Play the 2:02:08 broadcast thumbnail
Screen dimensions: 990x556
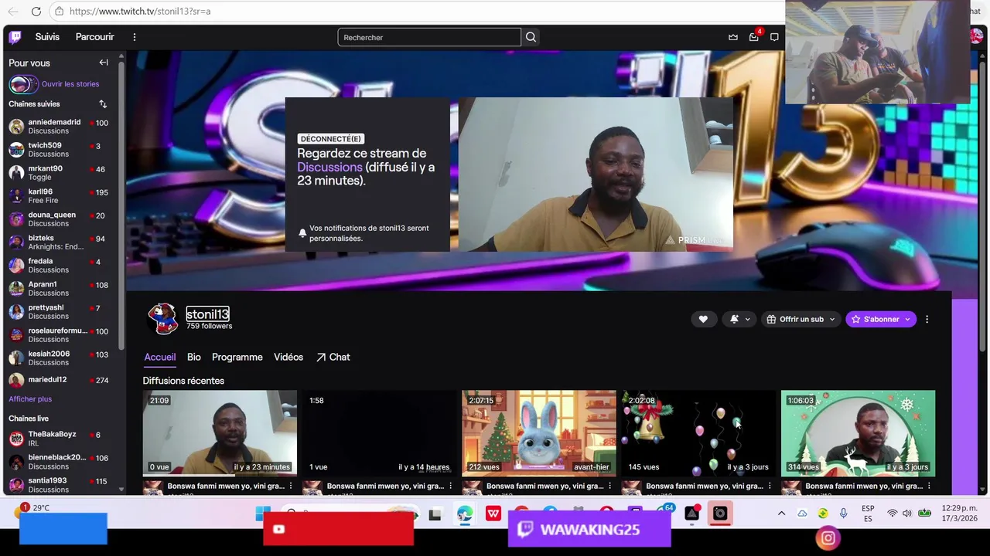pyautogui.click(x=698, y=433)
